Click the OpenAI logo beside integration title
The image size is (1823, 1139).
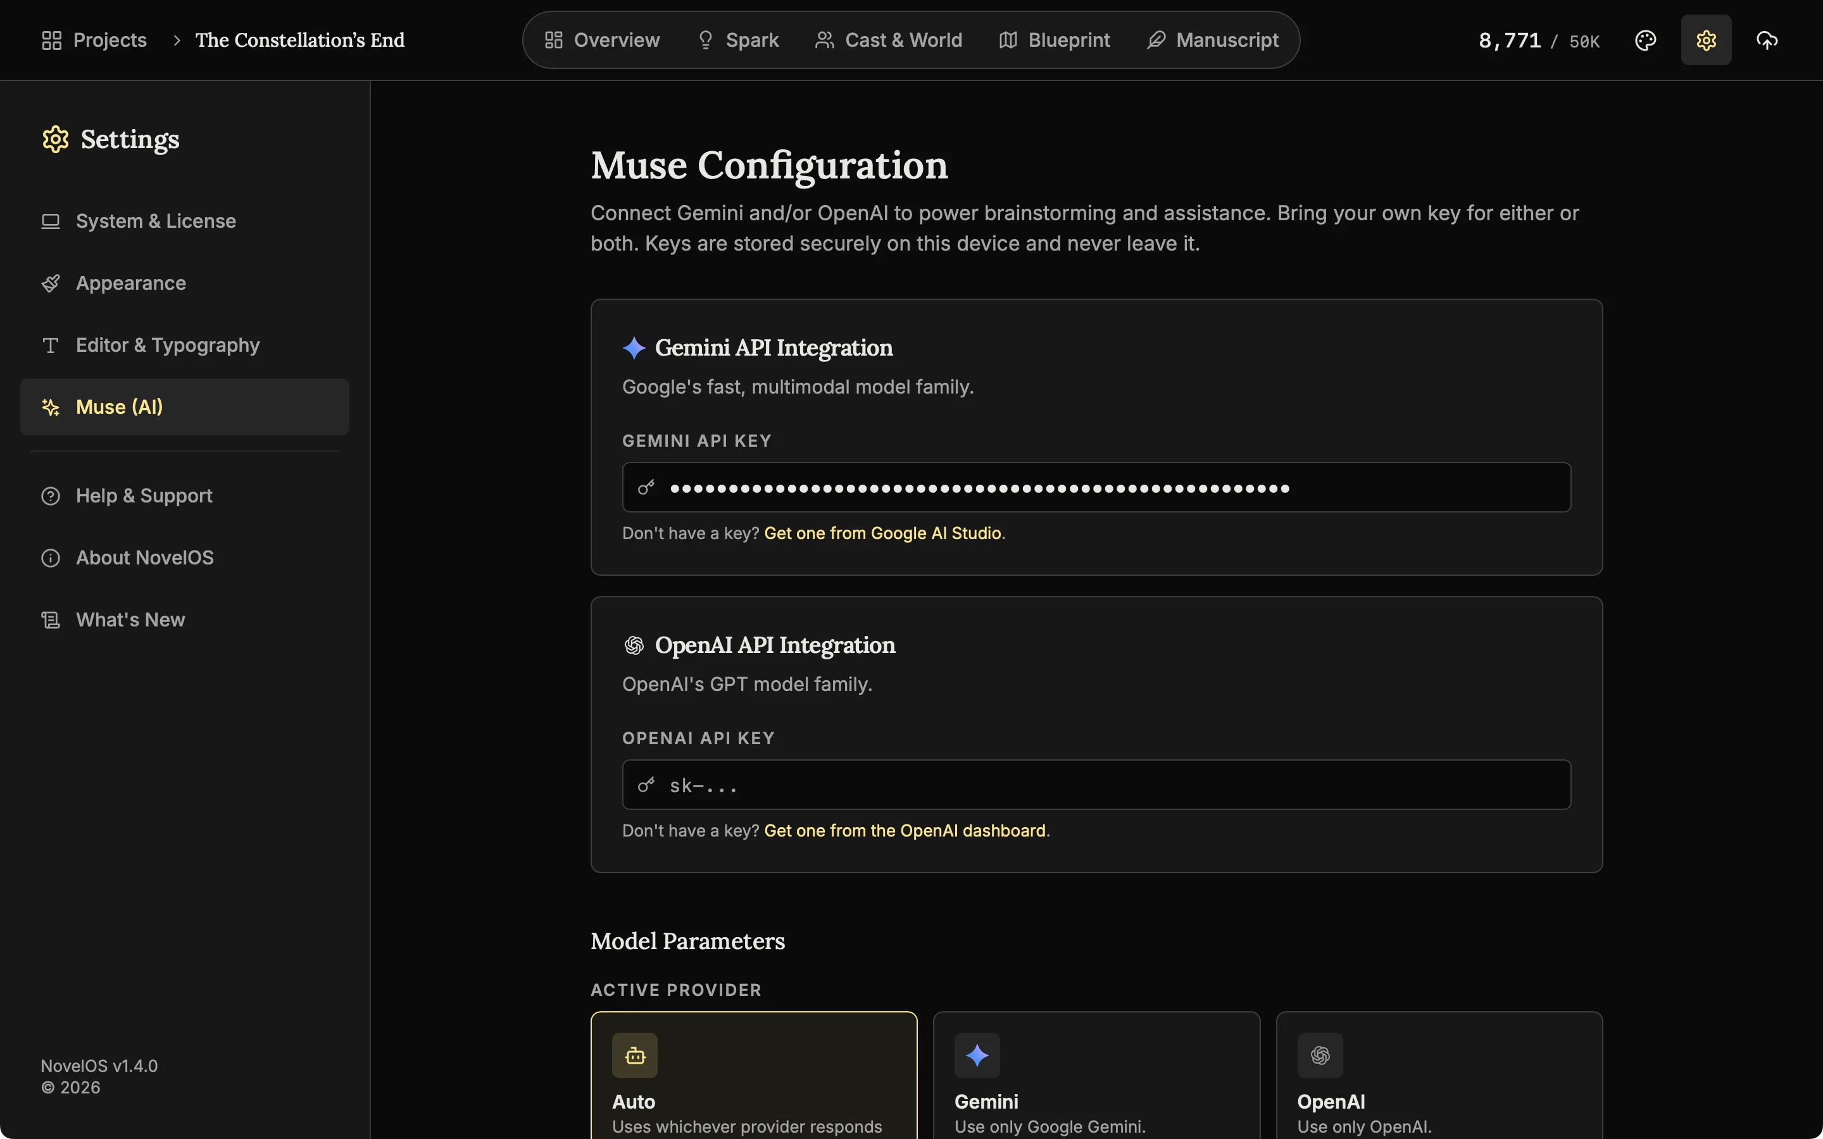tap(634, 645)
